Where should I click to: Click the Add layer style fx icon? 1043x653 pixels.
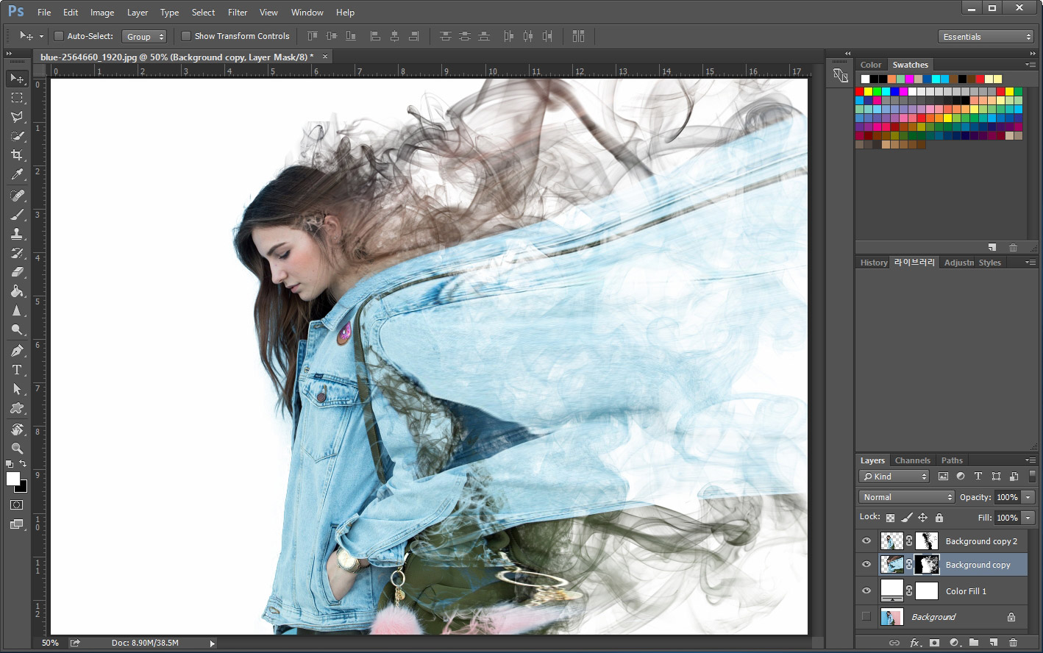(915, 643)
